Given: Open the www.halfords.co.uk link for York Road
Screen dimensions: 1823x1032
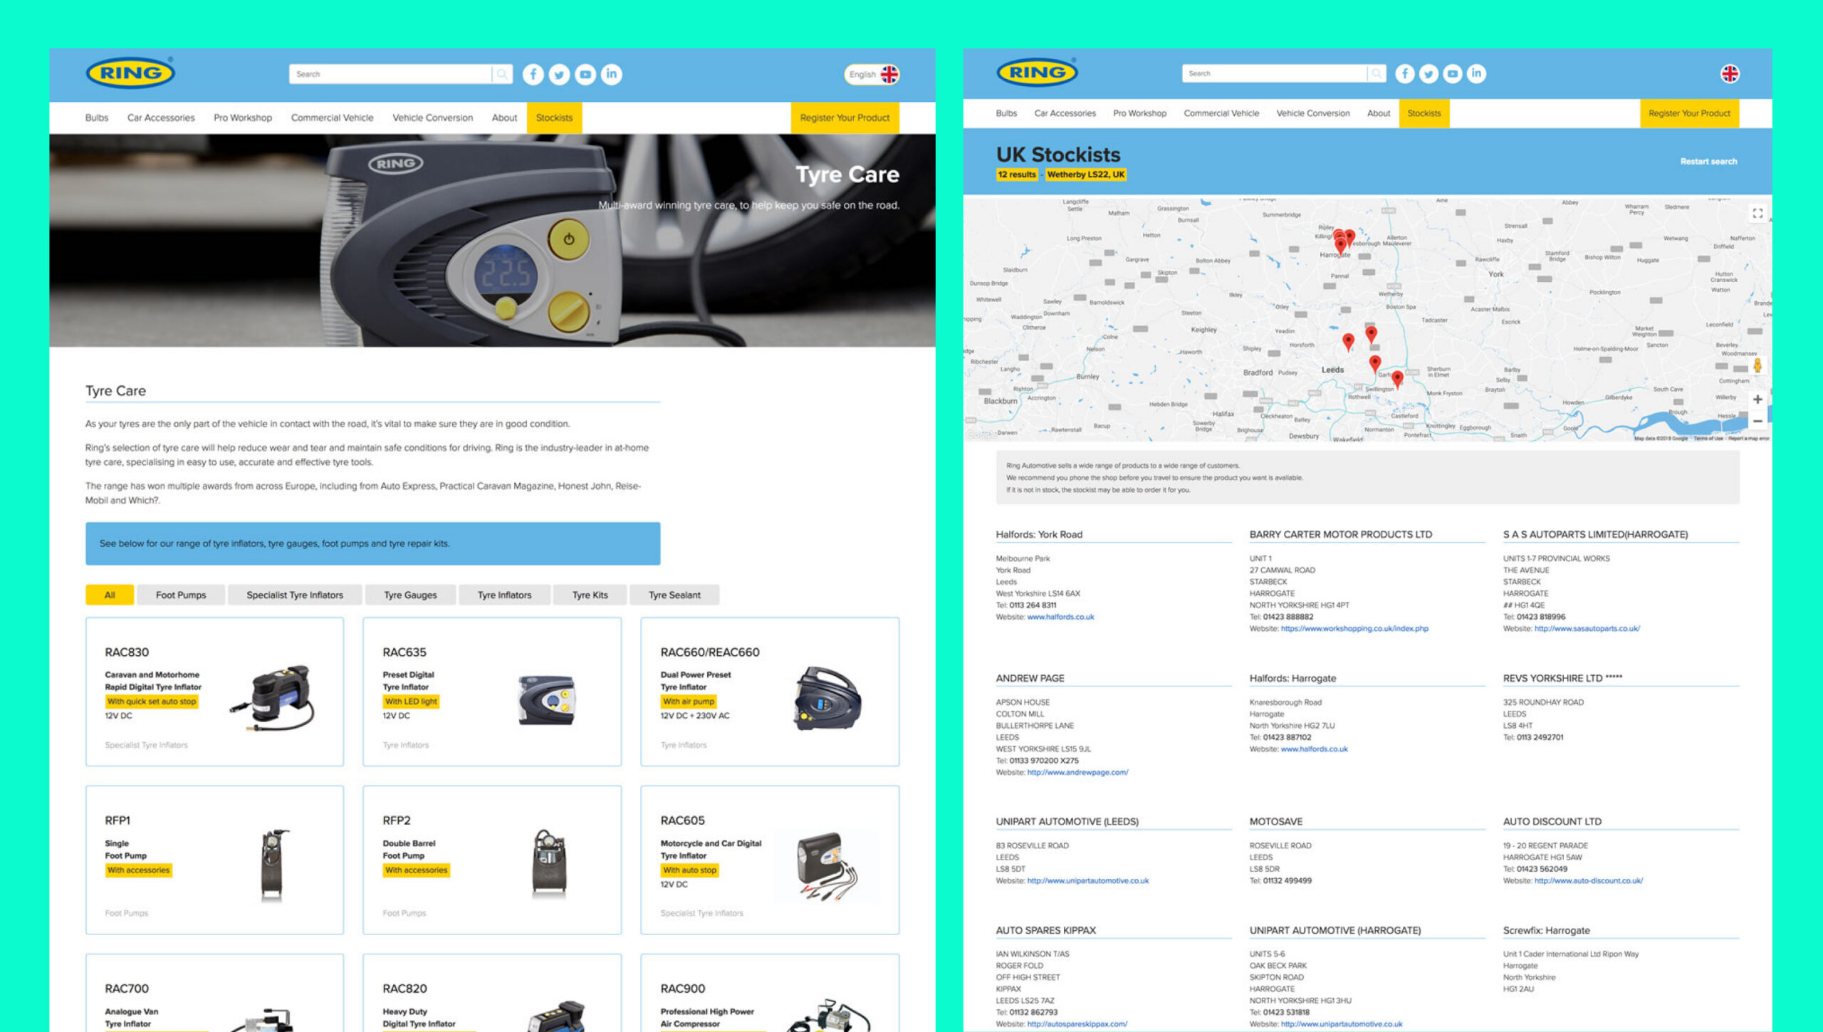Looking at the screenshot, I should pyautogui.click(x=1060, y=617).
